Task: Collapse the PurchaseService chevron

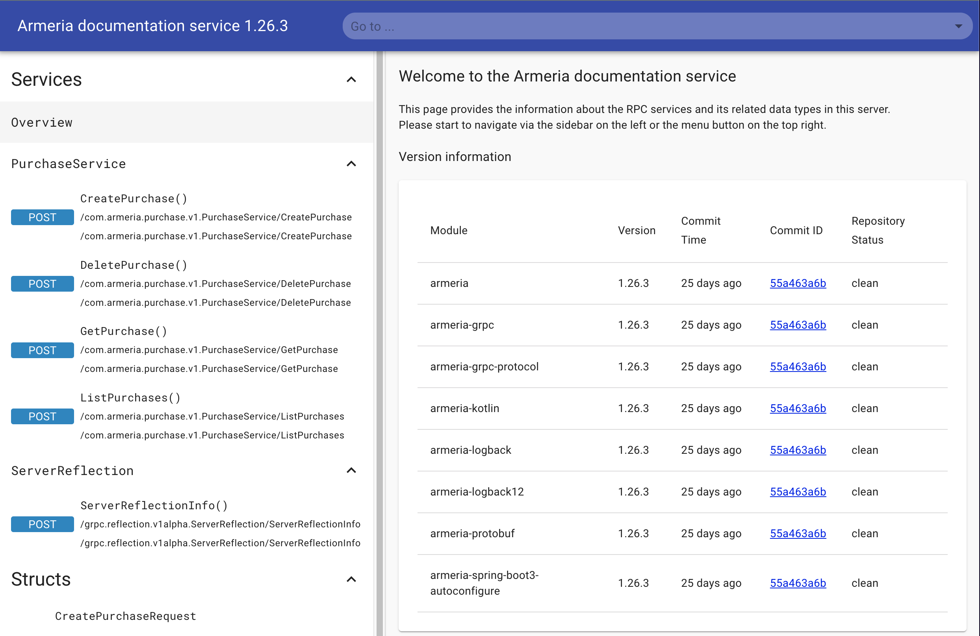Action: pyautogui.click(x=351, y=164)
